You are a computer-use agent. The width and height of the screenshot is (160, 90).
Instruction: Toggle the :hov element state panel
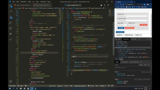pyautogui.click(x=141, y=65)
